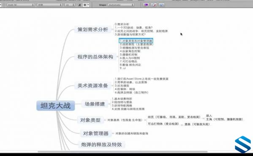Select the 敌人 subtopic
253x156 pixels.
coord(209,116)
